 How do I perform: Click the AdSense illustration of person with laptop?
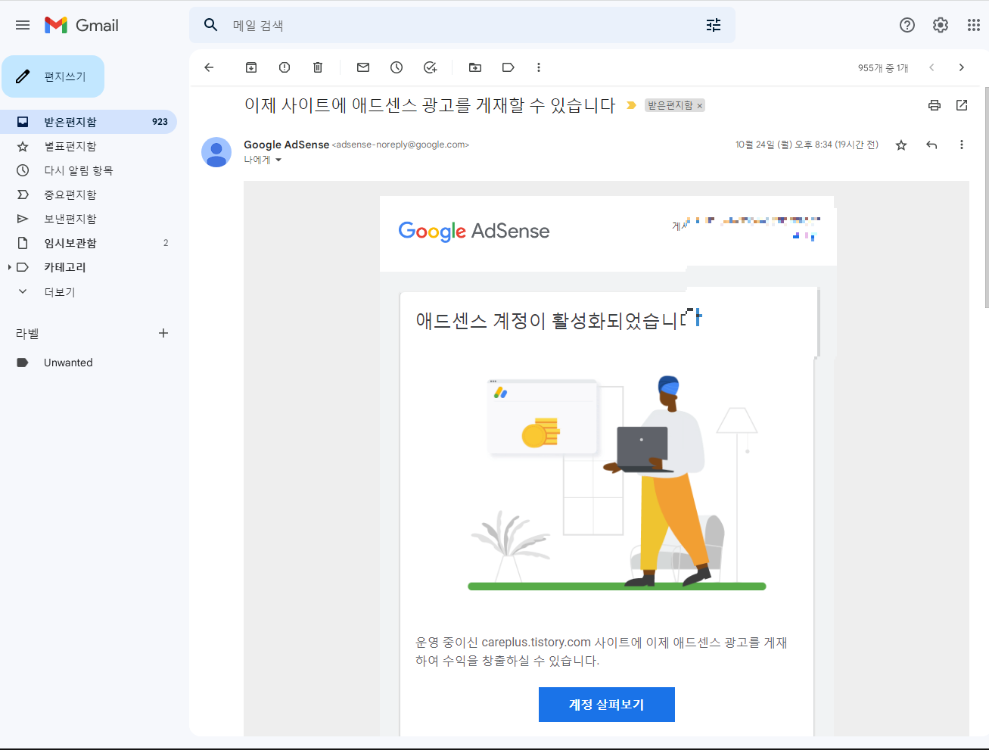click(x=617, y=482)
